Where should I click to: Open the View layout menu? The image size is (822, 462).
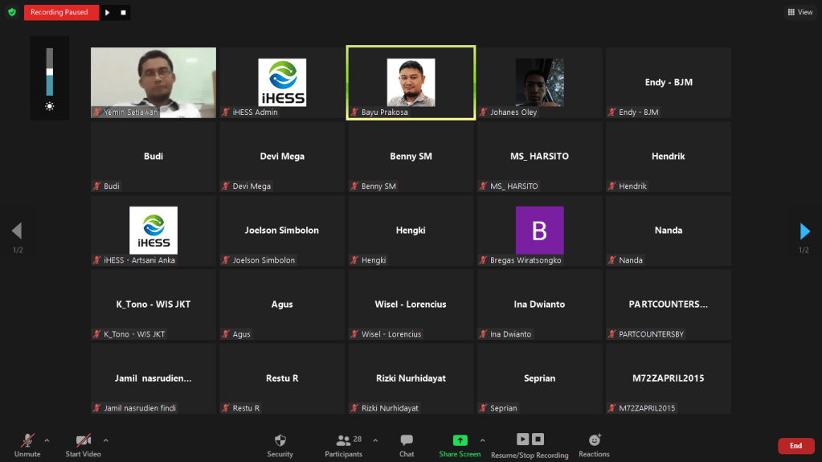click(x=800, y=12)
